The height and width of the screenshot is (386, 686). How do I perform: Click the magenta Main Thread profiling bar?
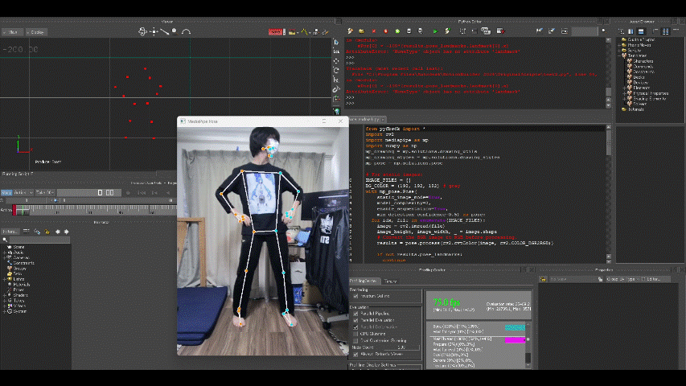(515, 340)
